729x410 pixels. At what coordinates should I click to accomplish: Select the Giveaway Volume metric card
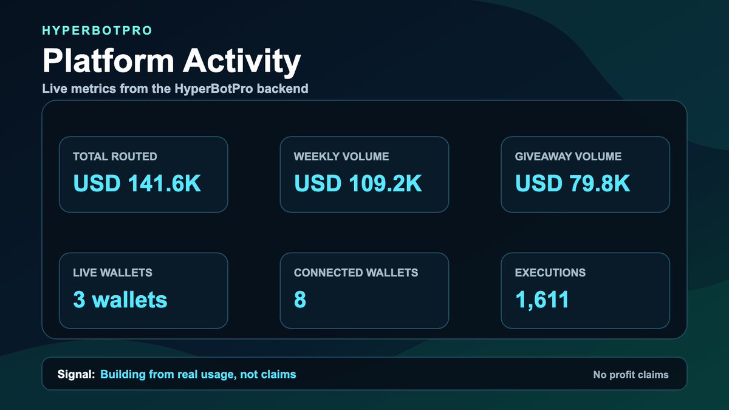[x=586, y=174]
